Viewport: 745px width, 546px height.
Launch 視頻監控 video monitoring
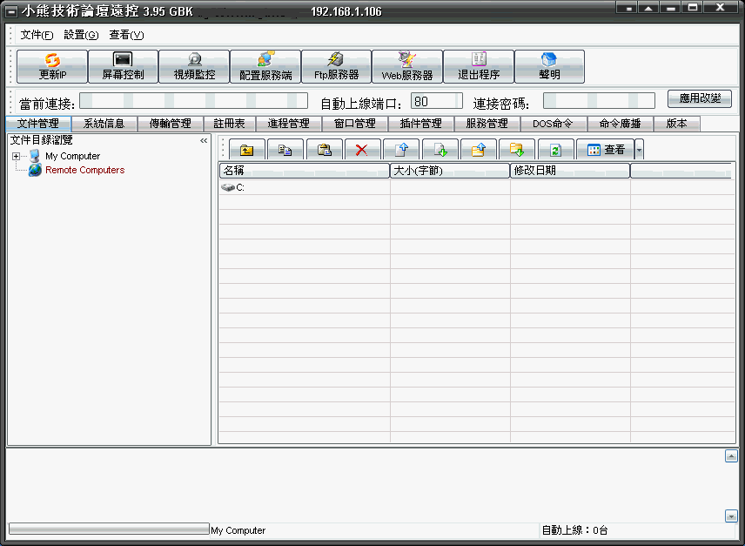click(194, 66)
